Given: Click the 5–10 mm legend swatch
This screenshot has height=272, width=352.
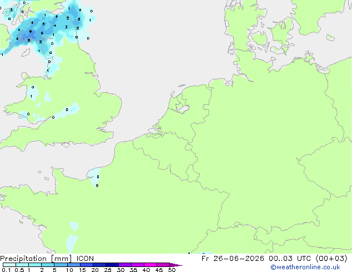Looking at the screenshot, I should click(61, 265).
